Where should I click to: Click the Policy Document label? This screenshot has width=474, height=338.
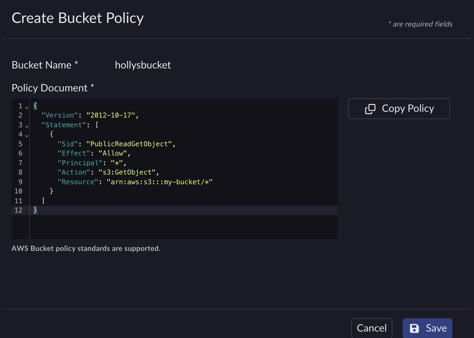pyautogui.click(x=53, y=88)
